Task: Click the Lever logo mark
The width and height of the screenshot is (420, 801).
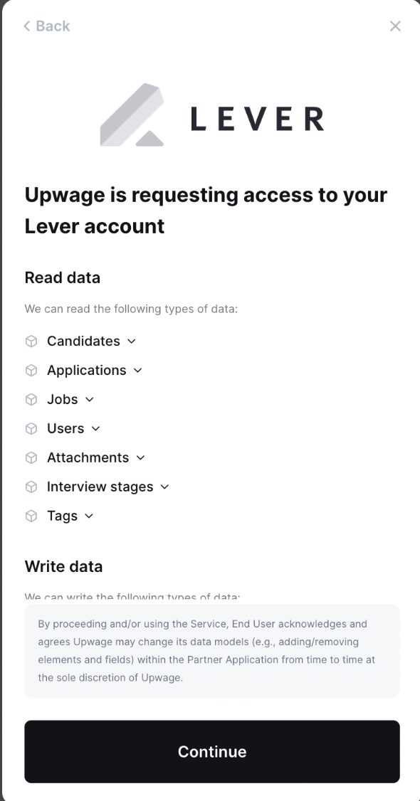Action: pos(132,114)
